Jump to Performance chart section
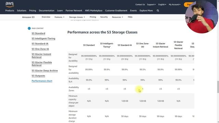The width and height of the screenshot is (219, 123). tap(42, 81)
